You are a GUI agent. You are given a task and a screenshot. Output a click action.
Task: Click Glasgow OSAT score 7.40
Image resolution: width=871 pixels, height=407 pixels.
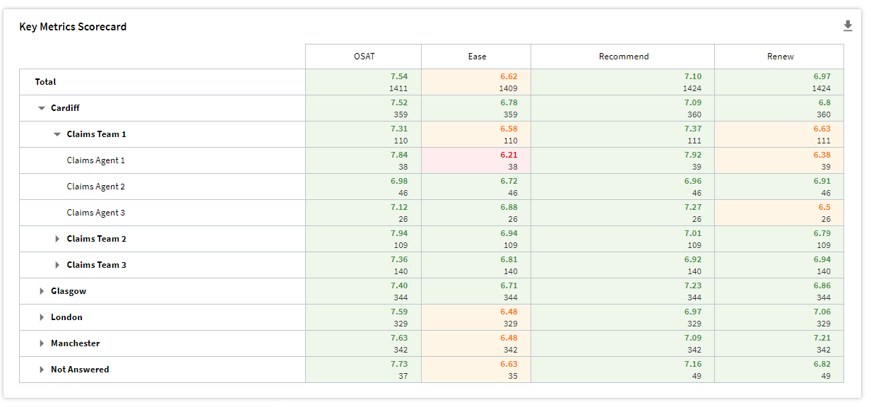pos(399,285)
